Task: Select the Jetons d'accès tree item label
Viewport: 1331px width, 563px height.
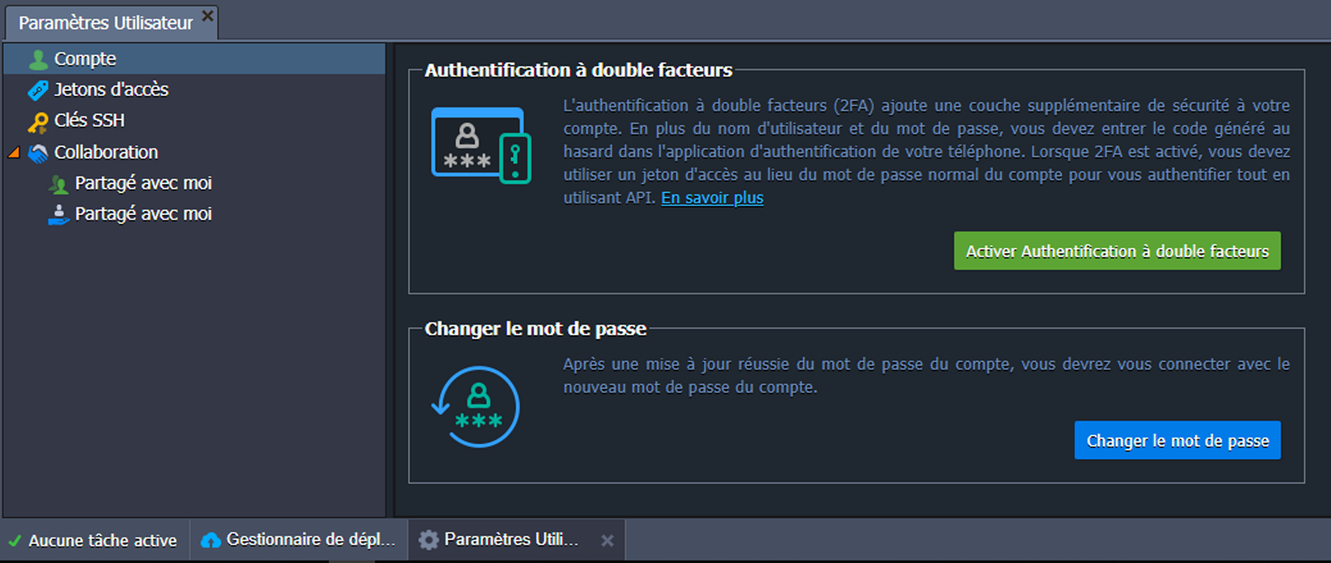Action: pos(111,90)
